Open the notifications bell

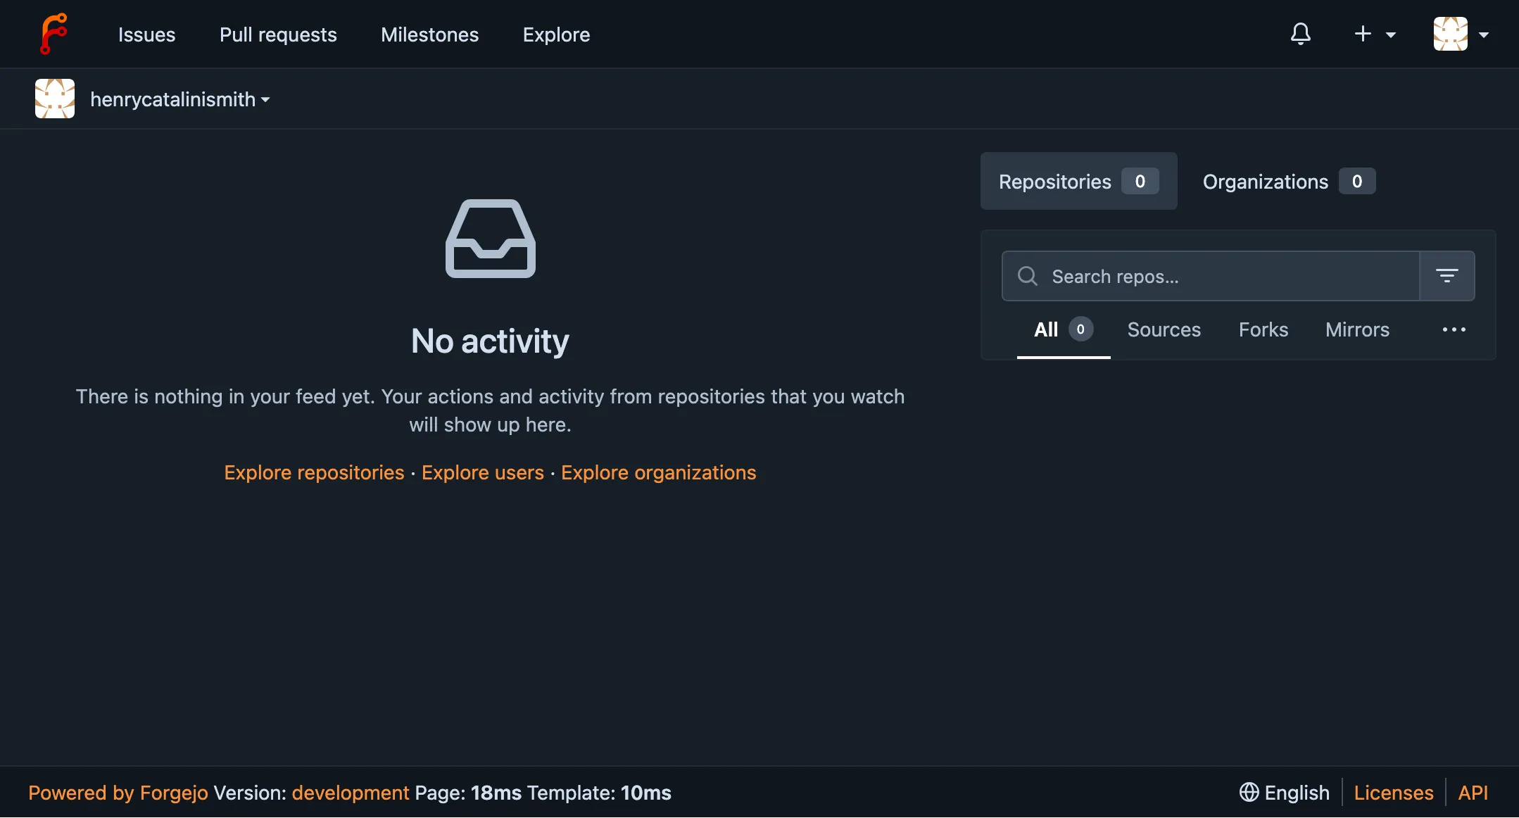(x=1300, y=34)
